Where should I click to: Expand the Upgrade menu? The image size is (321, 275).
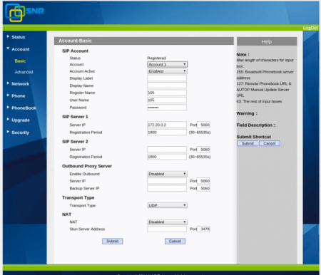click(x=21, y=120)
